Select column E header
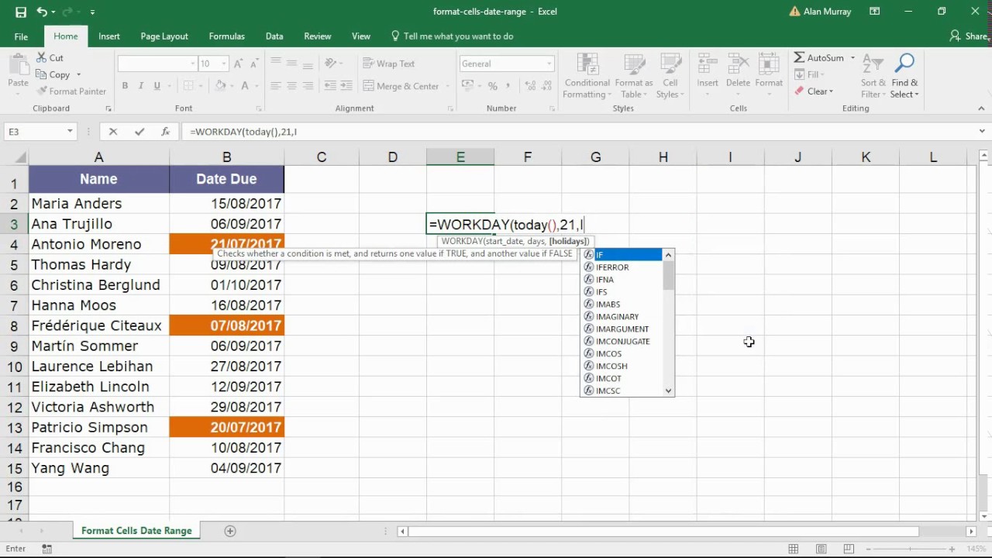The width and height of the screenshot is (992, 558). point(460,157)
